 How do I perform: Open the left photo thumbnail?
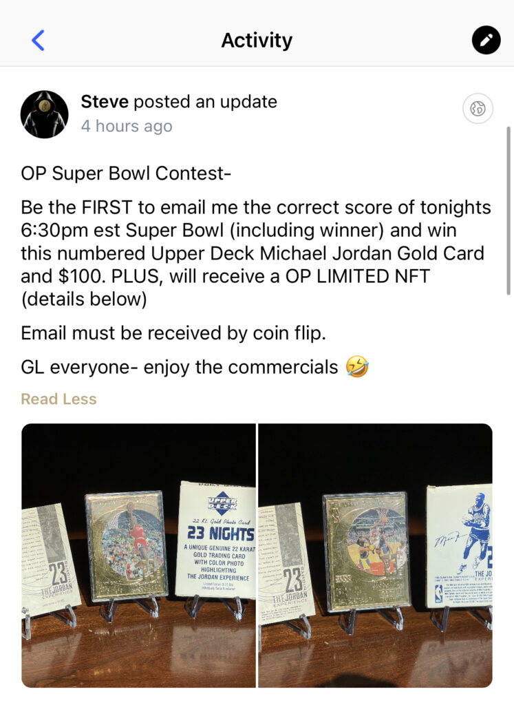click(x=138, y=556)
